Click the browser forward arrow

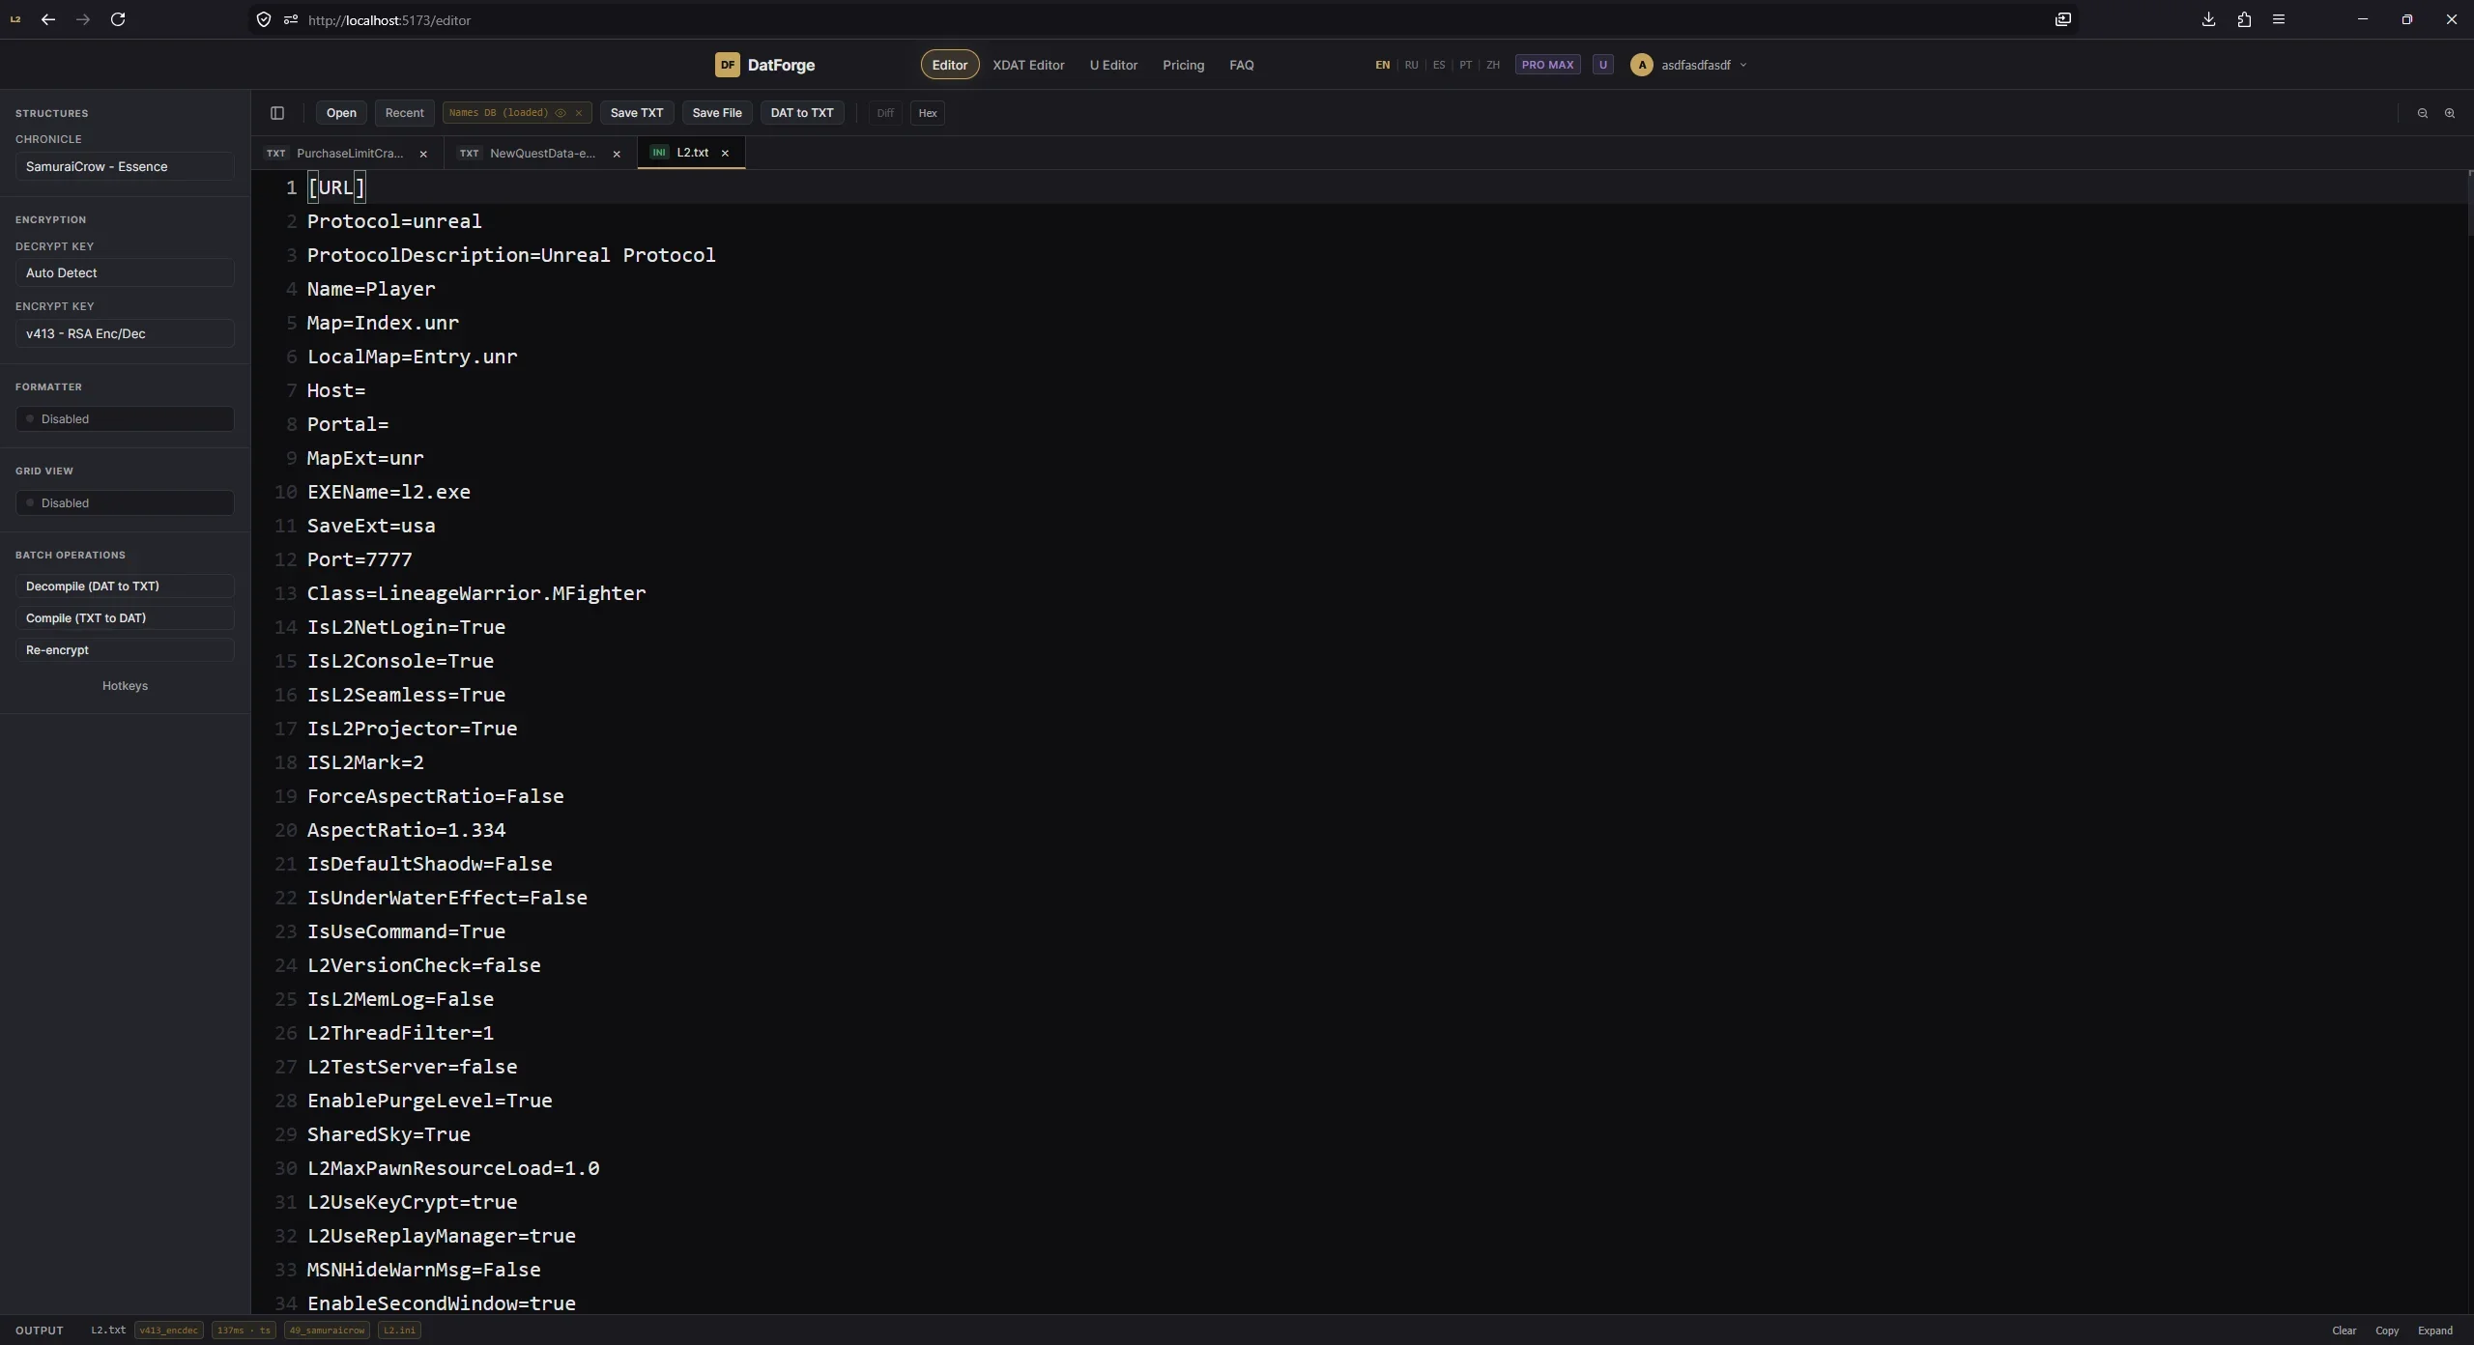[x=83, y=19]
